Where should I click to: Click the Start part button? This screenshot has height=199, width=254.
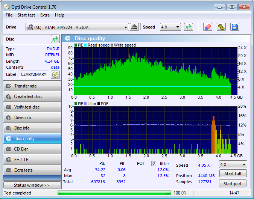pos(233,184)
